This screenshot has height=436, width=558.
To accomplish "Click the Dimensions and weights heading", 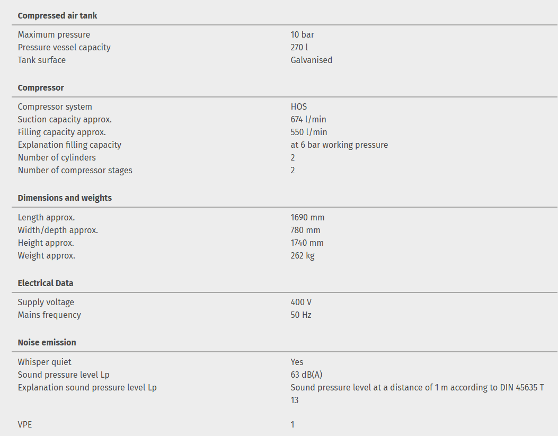I will pyautogui.click(x=65, y=198).
